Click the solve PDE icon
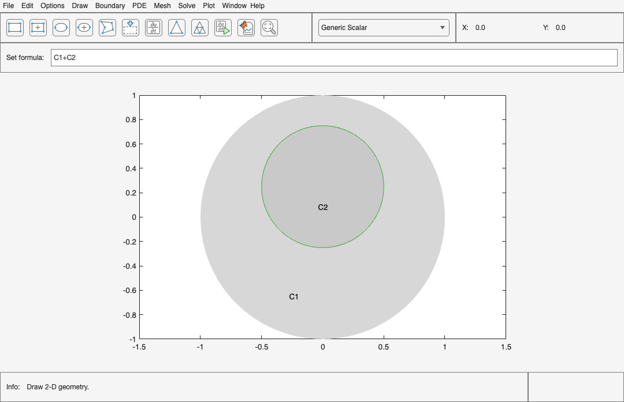 223,28
